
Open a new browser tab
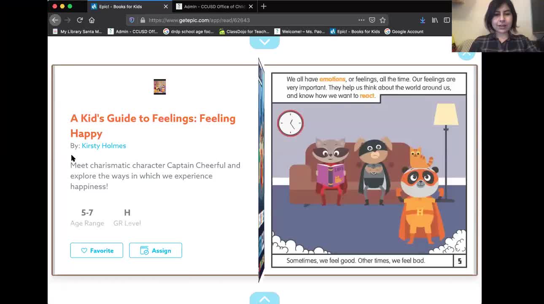point(264,6)
